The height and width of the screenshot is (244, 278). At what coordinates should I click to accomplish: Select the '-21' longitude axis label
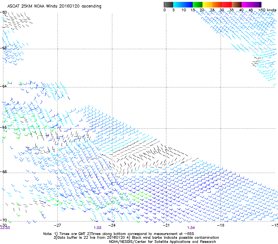click(x=166, y=225)
